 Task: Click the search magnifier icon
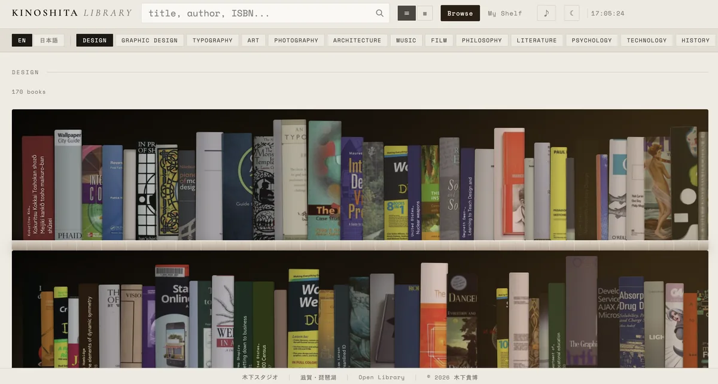coord(379,13)
